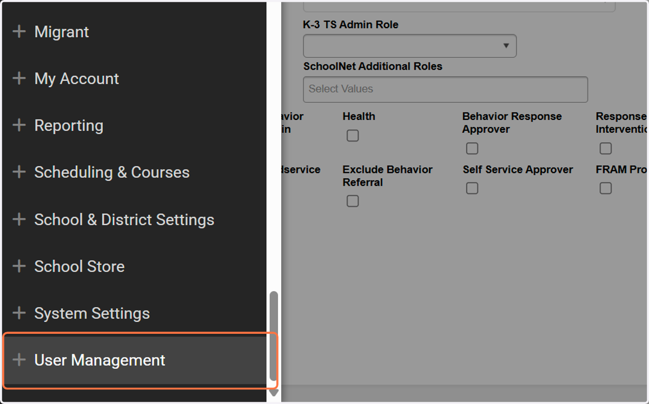Expand the Reporting plus icon
This screenshot has height=404, width=649.
click(x=19, y=125)
